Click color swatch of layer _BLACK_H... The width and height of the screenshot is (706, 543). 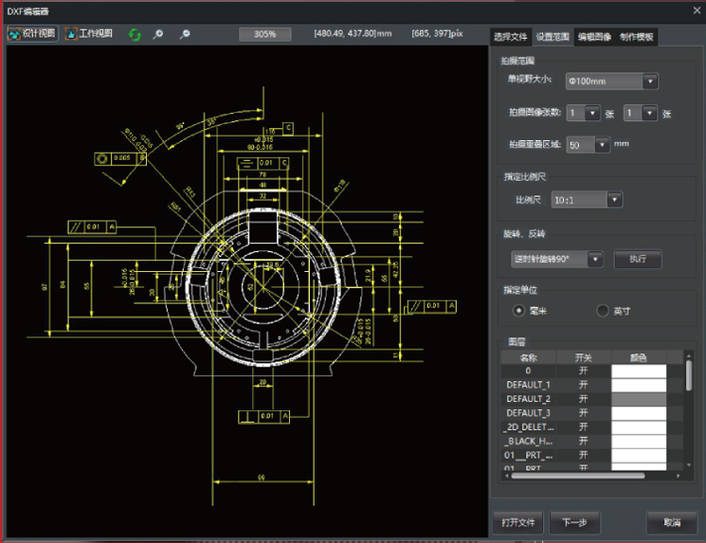click(639, 441)
